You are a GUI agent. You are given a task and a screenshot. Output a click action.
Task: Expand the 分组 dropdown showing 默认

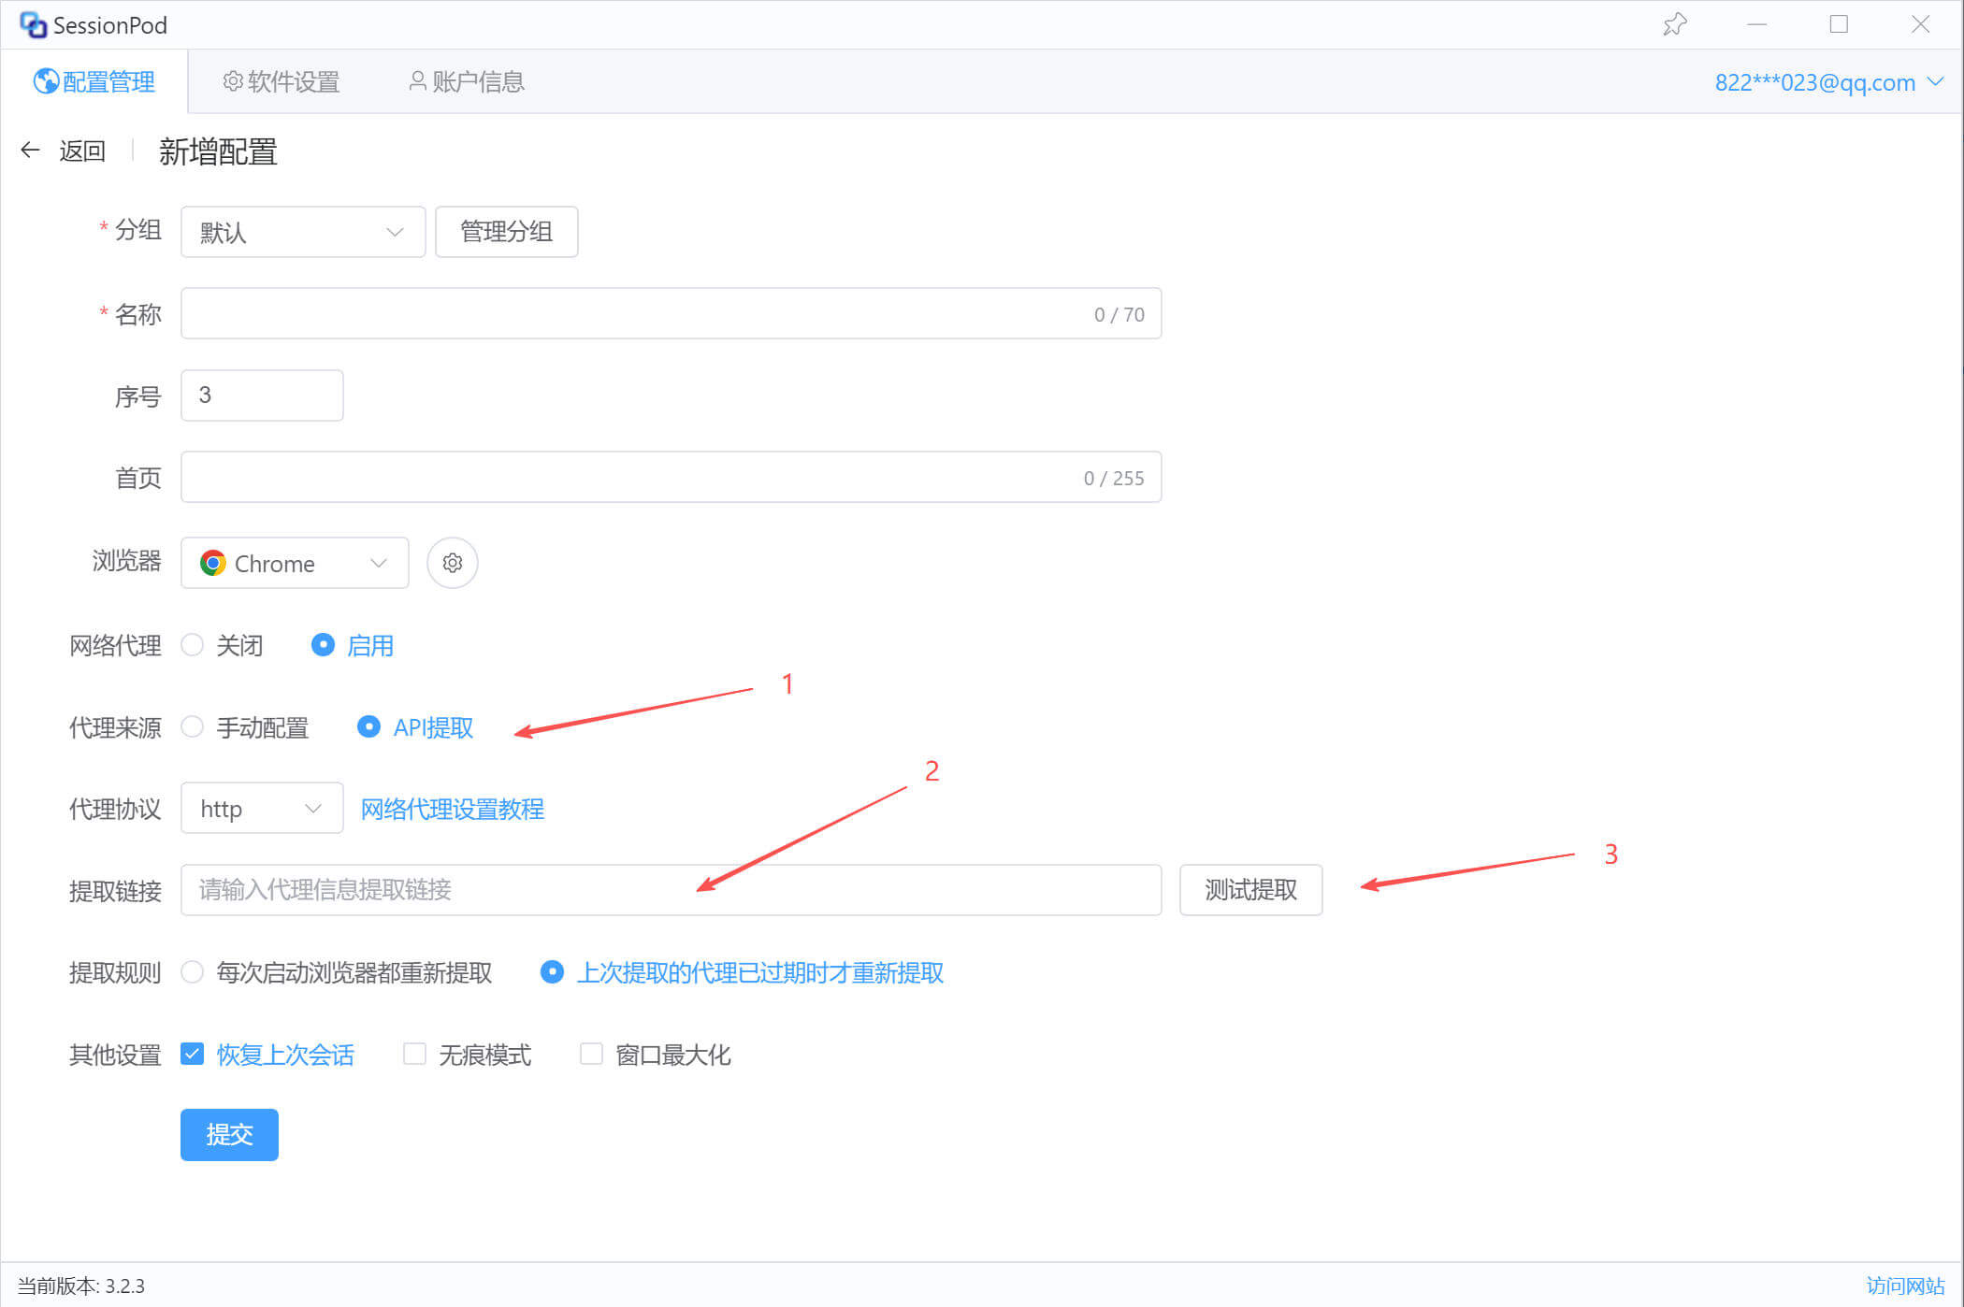coord(302,232)
